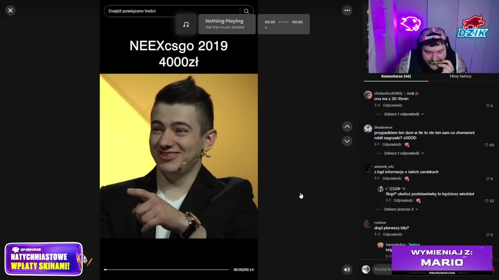Click the sticker icon on the 32-like reply
499x280 pixels.
(418, 201)
